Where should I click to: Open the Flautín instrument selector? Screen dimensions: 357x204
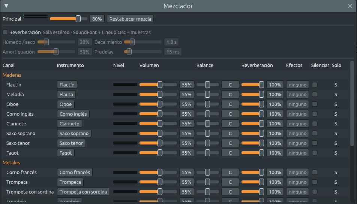(x=67, y=85)
